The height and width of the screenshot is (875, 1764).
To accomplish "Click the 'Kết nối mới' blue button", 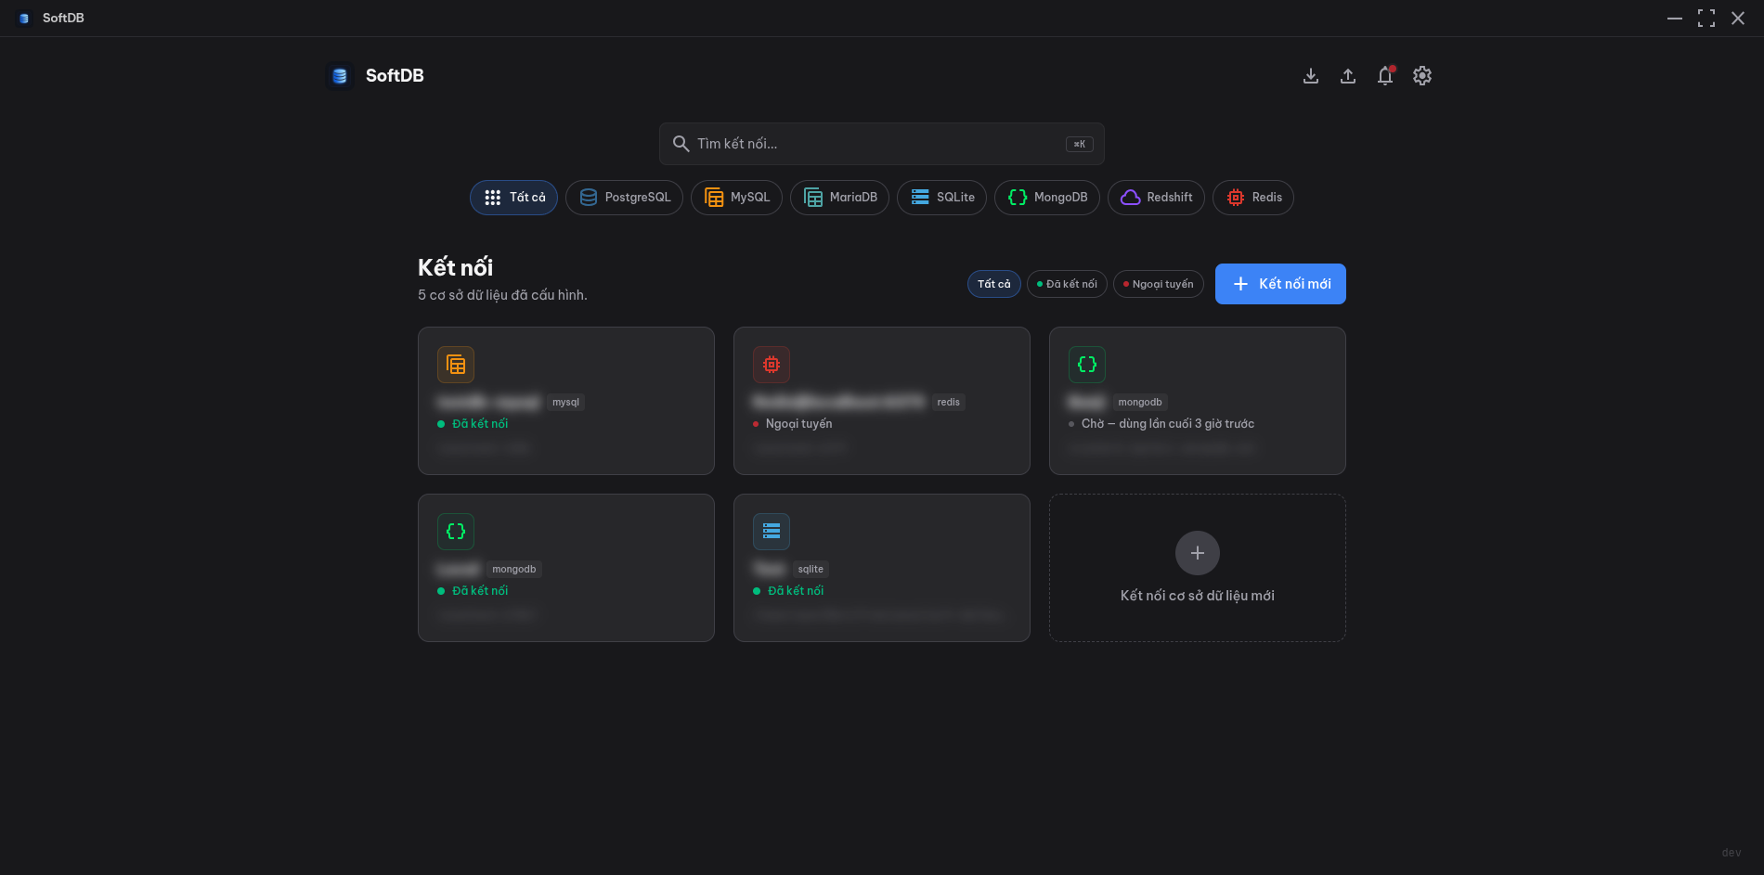I will tap(1279, 284).
